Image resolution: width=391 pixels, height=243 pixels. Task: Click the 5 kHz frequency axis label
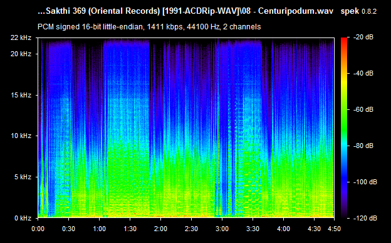point(23,177)
